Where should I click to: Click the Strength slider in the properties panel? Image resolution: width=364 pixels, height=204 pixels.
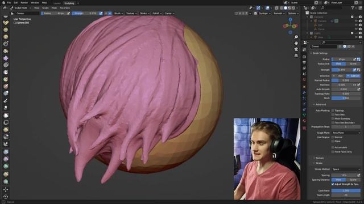click(x=342, y=70)
